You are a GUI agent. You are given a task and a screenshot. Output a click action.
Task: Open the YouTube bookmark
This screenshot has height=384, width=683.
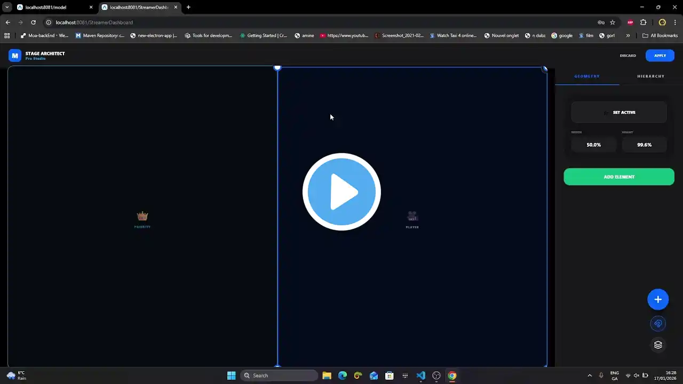pos(344,36)
